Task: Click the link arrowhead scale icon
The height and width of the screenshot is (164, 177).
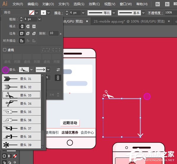Action: coord(58,78)
